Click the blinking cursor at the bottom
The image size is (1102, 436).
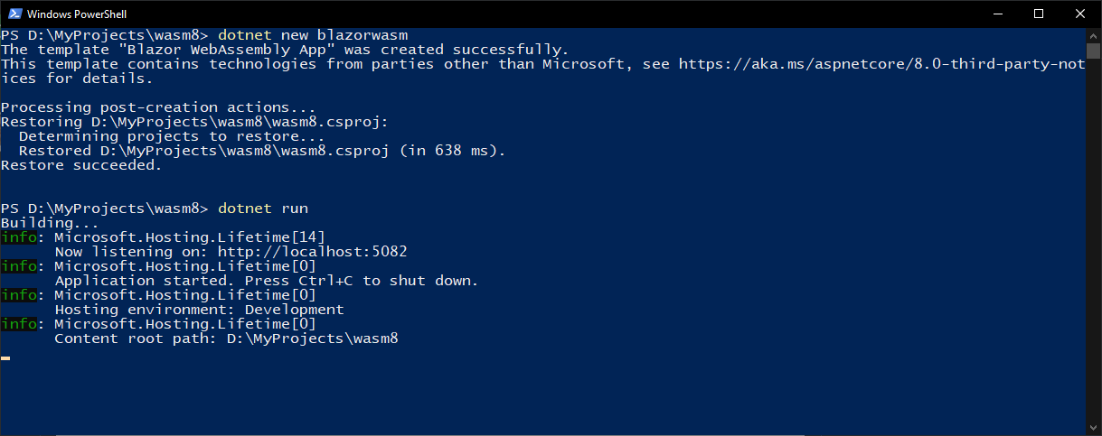[5, 358]
